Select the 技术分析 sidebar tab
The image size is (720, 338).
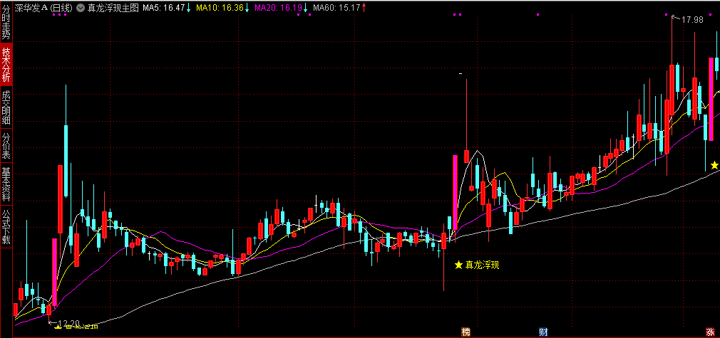point(6,65)
